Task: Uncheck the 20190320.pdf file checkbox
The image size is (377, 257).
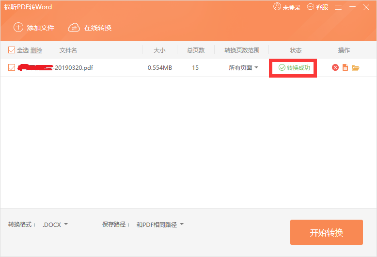Action: [12, 68]
